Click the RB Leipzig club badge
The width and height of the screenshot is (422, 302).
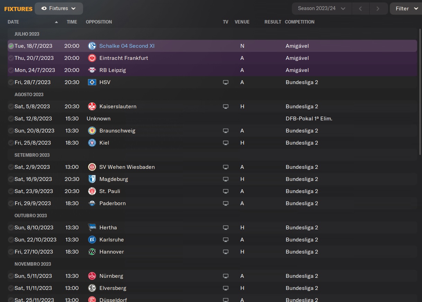pos(92,70)
